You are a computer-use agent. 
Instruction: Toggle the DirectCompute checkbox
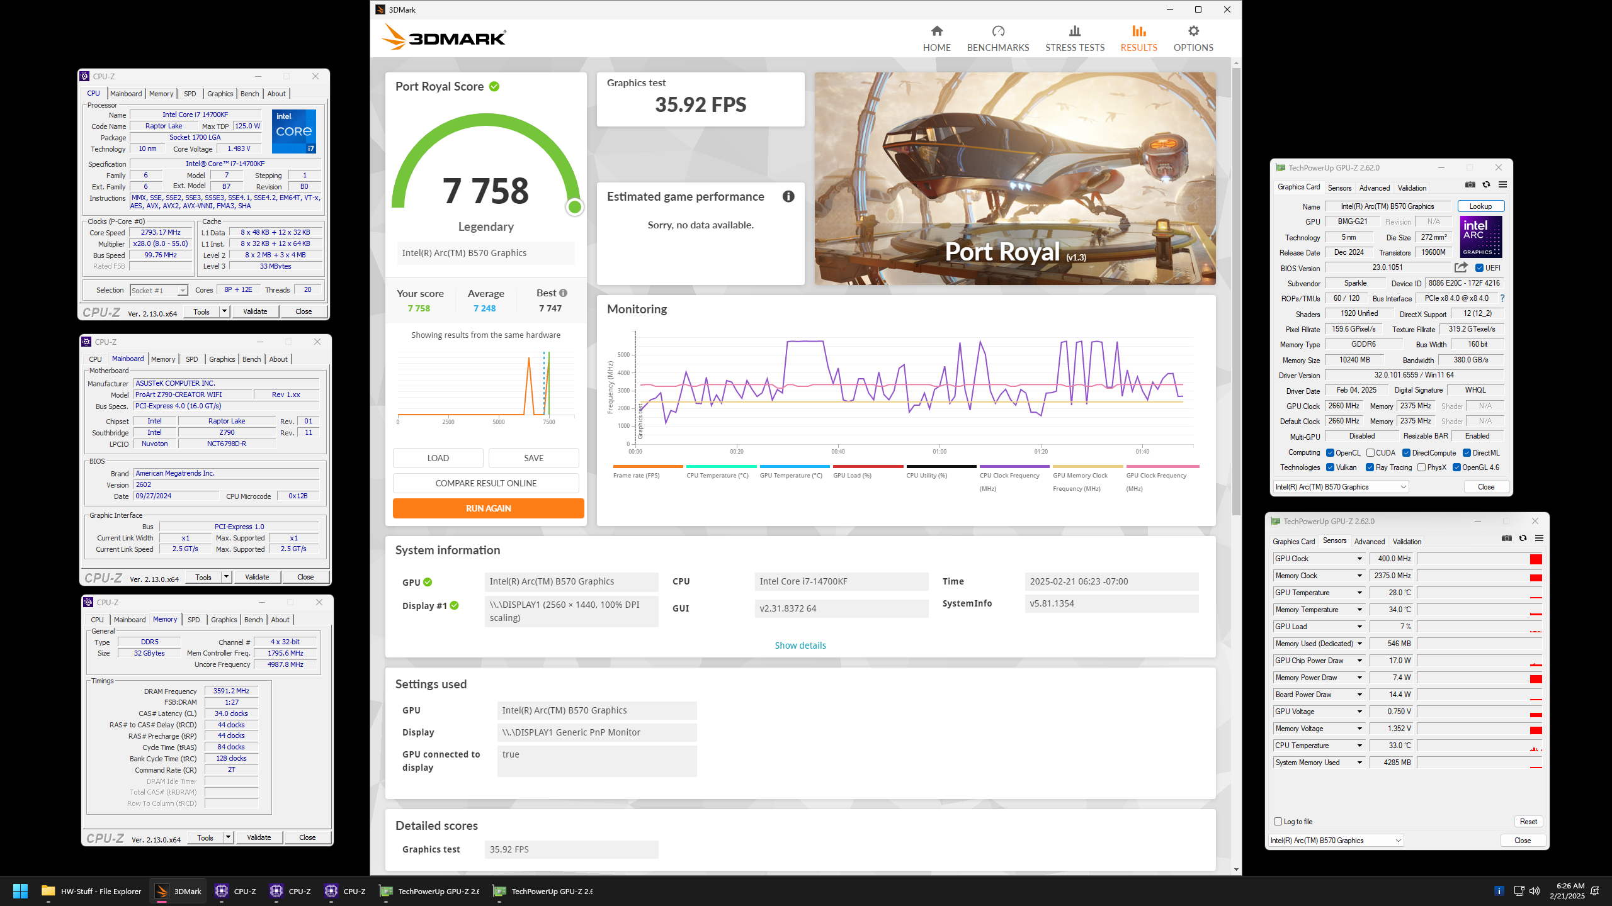tap(1406, 453)
